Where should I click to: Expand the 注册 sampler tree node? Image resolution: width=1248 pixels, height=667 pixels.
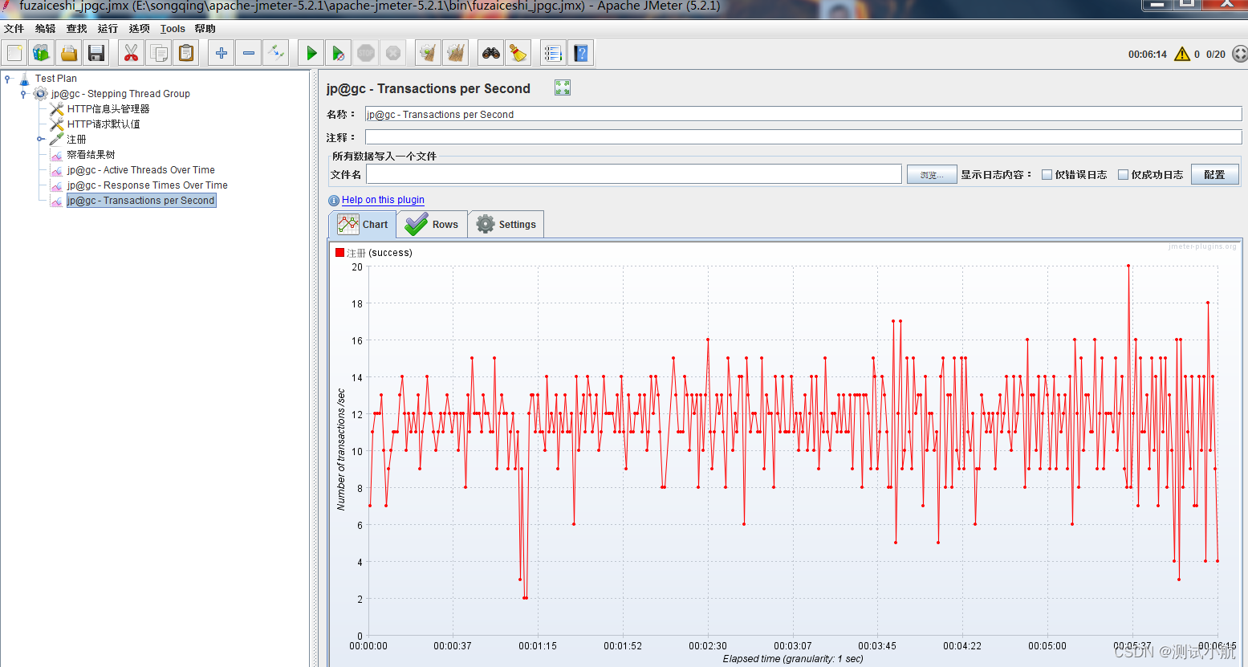pyautogui.click(x=40, y=140)
